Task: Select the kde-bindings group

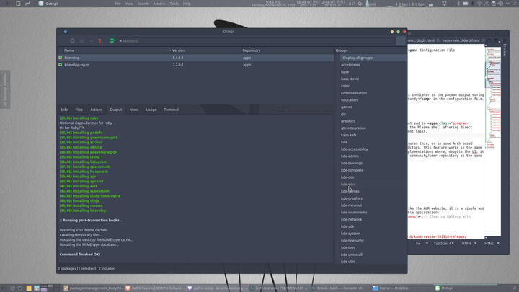Action: coord(352,163)
